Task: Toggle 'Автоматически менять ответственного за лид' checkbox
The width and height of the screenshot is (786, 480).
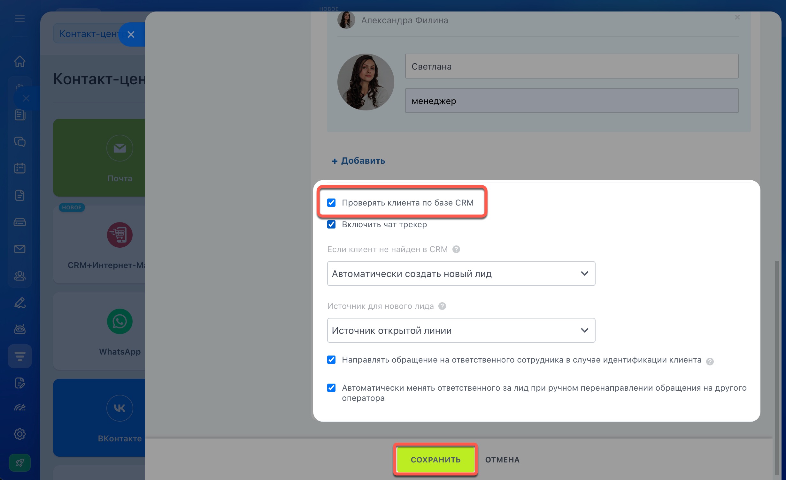Action: tap(331, 388)
